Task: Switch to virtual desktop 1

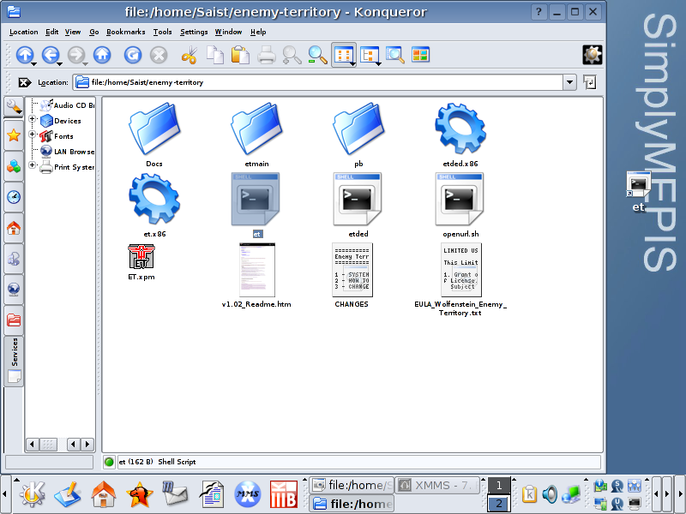Action: (x=498, y=486)
